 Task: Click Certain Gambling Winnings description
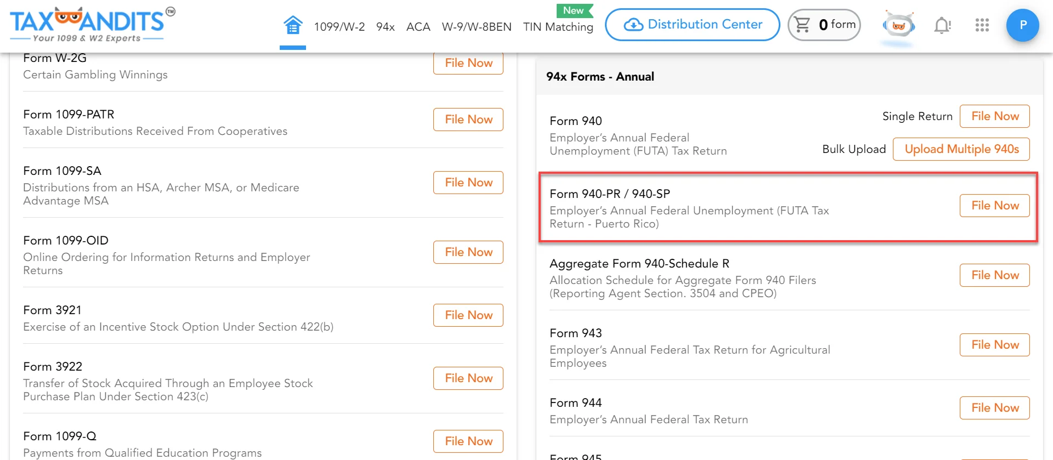point(95,75)
